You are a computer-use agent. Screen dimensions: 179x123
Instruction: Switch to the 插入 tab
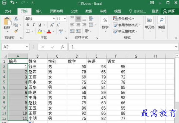tap(39, 11)
